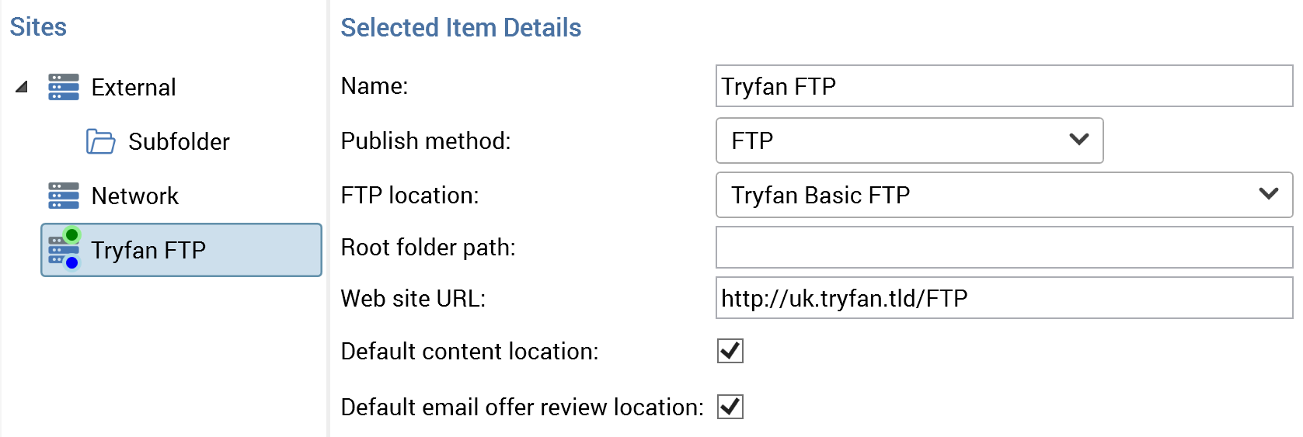The width and height of the screenshot is (1303, 437).
Task: Click the External site server icon
Action: pyautogui.click(x=64, y=87)
